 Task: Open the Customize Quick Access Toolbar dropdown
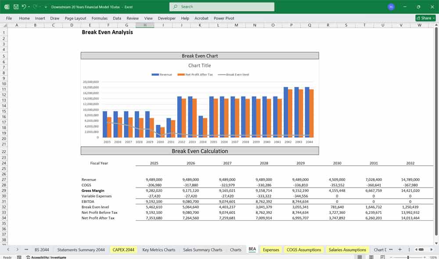tap(46, 7)
